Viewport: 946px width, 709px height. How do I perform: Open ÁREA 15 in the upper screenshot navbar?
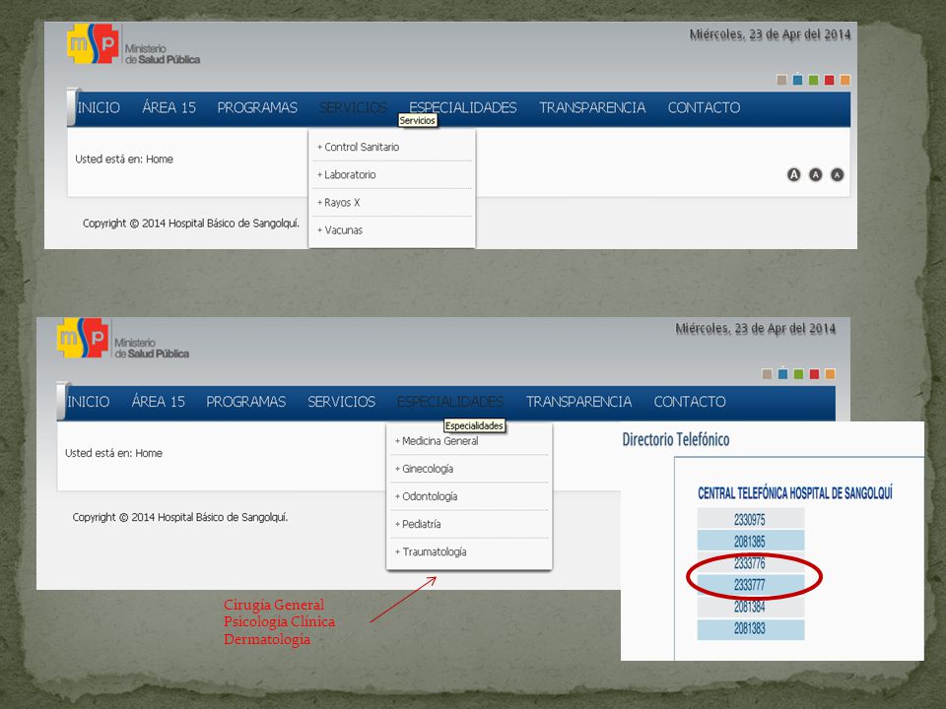(169, 107)
